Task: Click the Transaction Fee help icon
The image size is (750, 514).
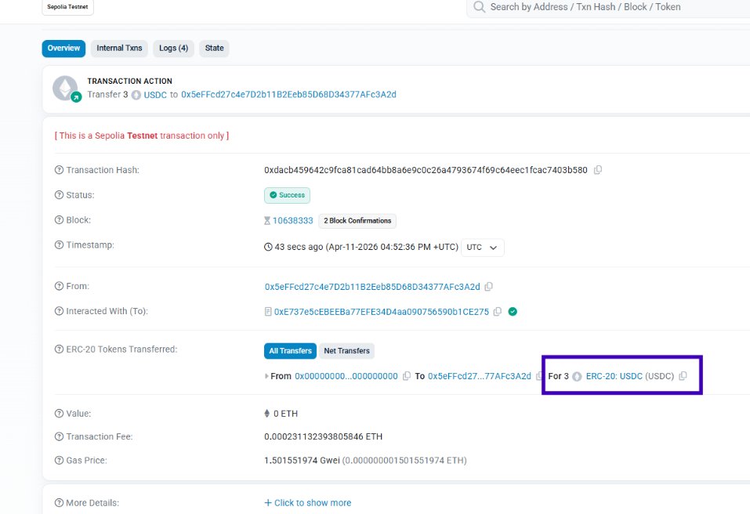Action: pyautogui.click(x=59, y=436)
